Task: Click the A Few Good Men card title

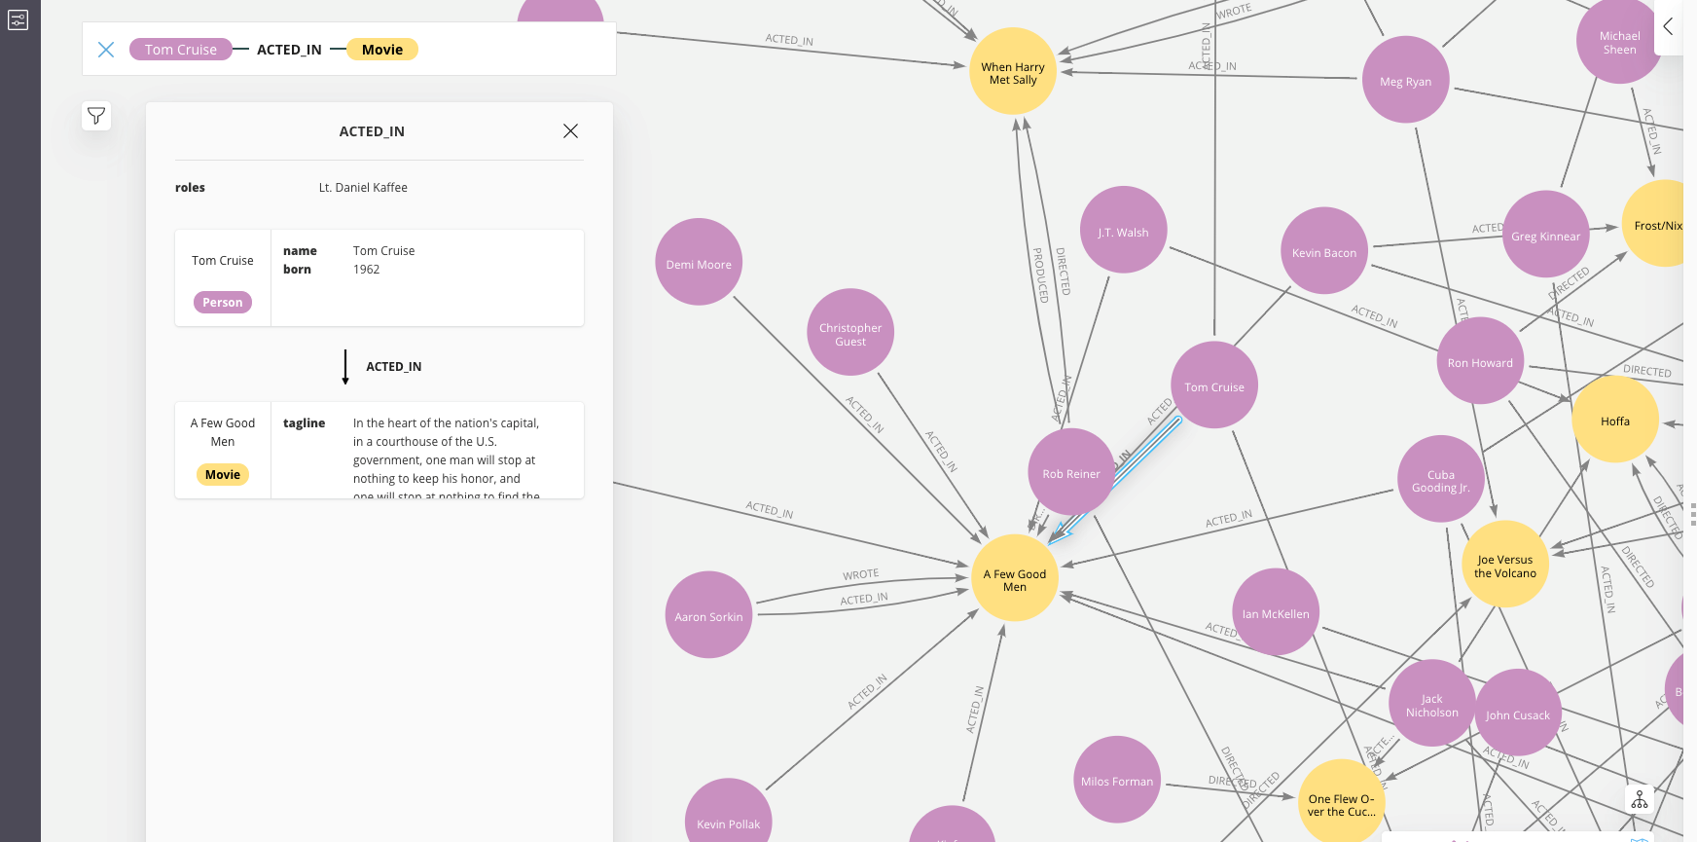Action: pos(223,432)
